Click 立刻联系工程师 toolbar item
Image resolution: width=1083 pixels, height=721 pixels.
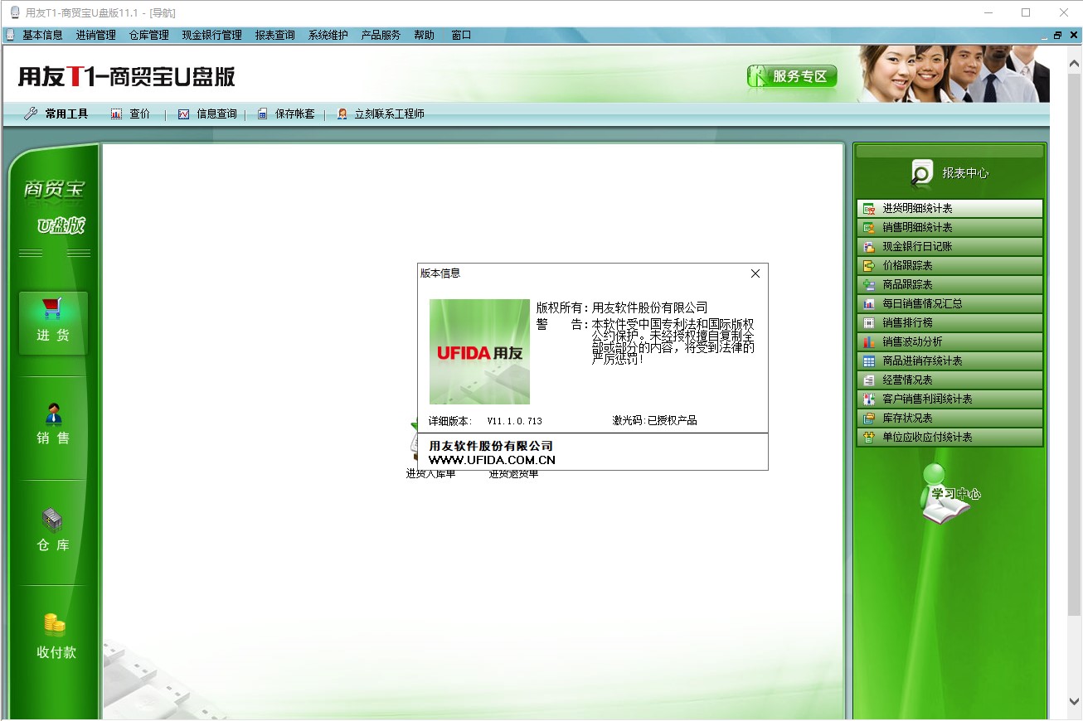(381, 114)
